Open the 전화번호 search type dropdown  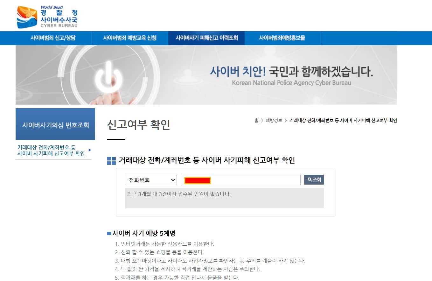point(150,180)
